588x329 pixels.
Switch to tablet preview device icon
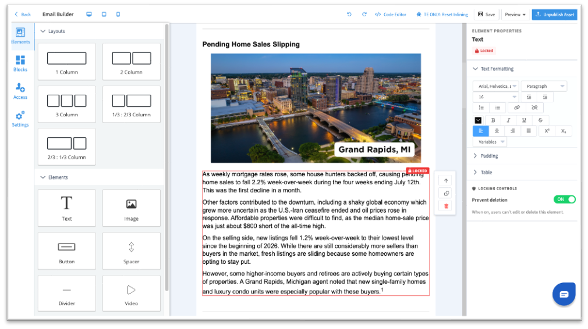coord(104,14)
